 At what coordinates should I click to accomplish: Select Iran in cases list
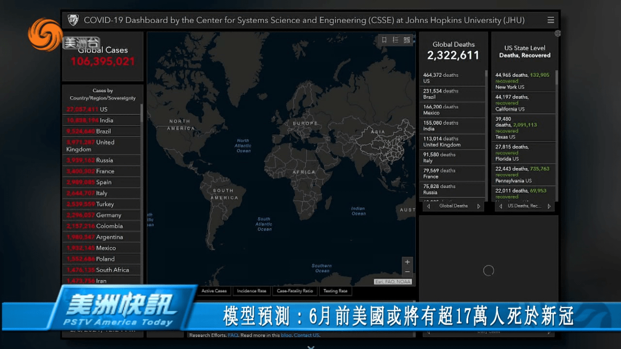click(x=102, y=281)
